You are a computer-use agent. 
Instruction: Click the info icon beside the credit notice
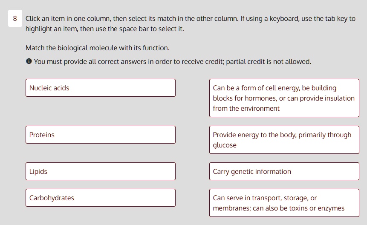29,62
